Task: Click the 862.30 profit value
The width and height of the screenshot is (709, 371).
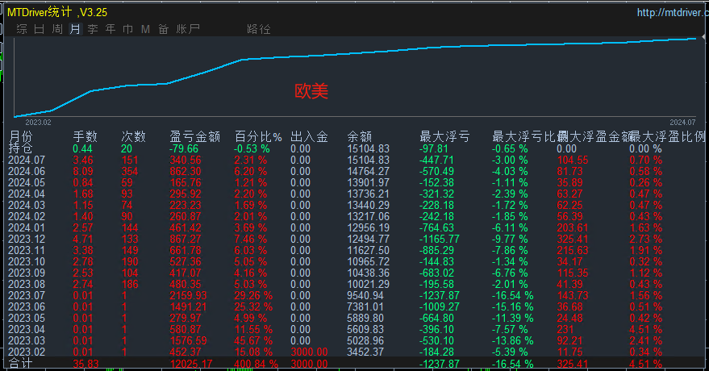Action: tap(186, 171)
